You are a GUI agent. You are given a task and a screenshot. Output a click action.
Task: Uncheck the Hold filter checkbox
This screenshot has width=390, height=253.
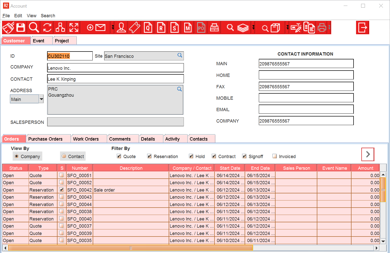point(191,156)
